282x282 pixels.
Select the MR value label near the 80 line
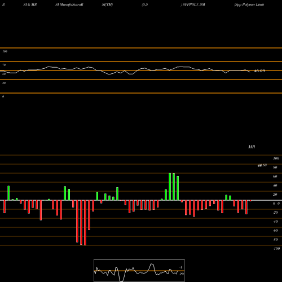pyautogui.click(x=262, y=165)
